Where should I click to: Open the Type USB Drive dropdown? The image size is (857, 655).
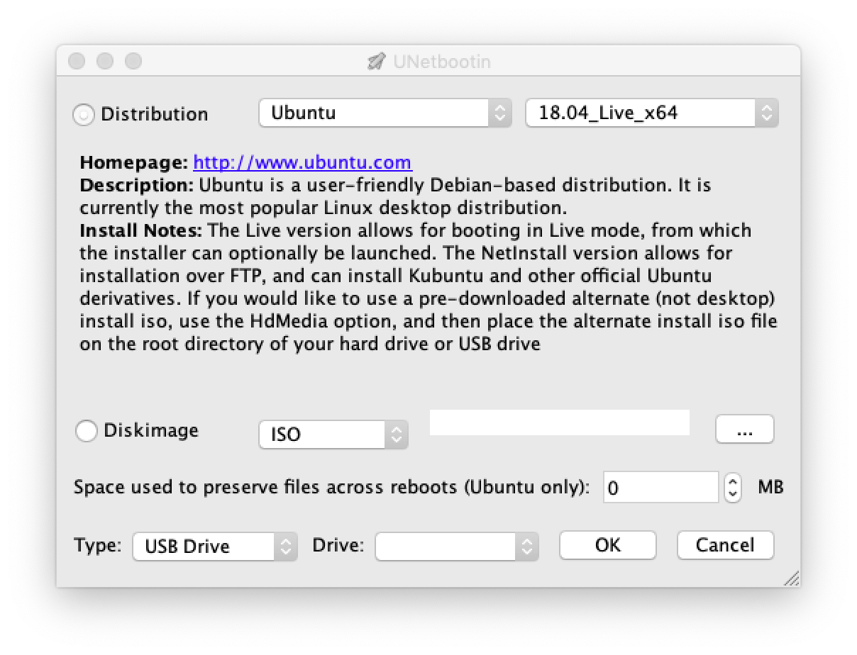click(x=215, y=547)
